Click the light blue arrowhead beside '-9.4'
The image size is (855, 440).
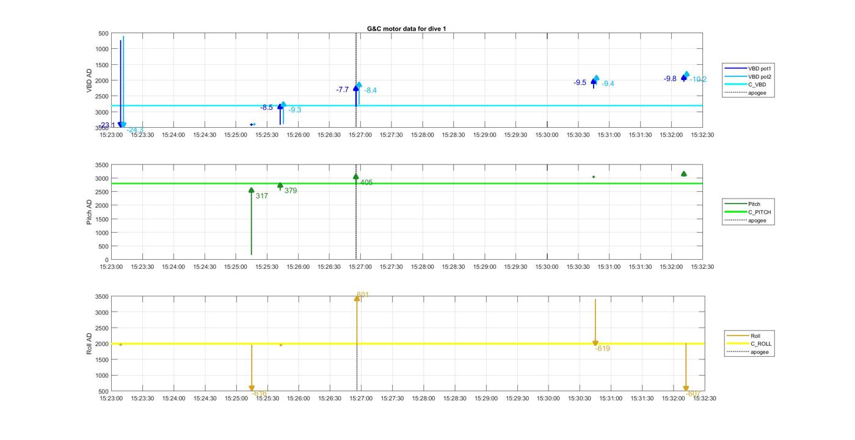[x=597, y=78]
